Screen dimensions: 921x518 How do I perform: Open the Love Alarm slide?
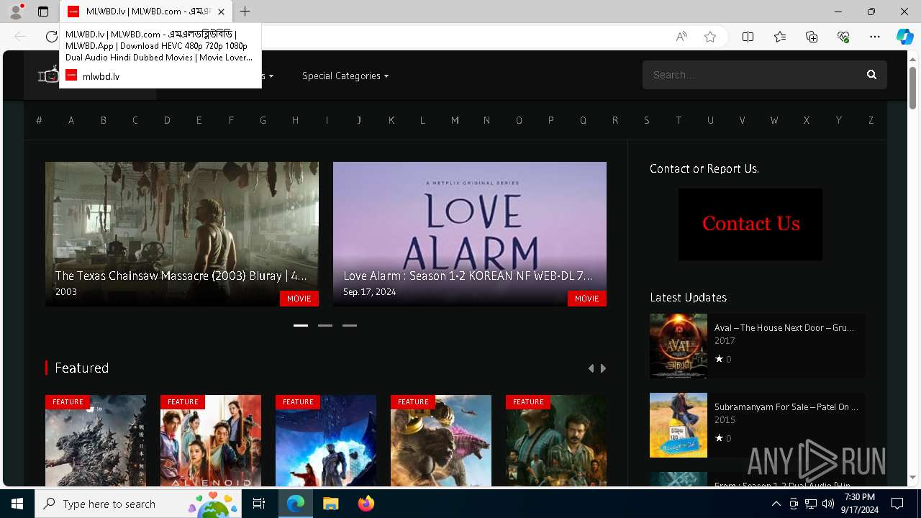tap(470, 234)
